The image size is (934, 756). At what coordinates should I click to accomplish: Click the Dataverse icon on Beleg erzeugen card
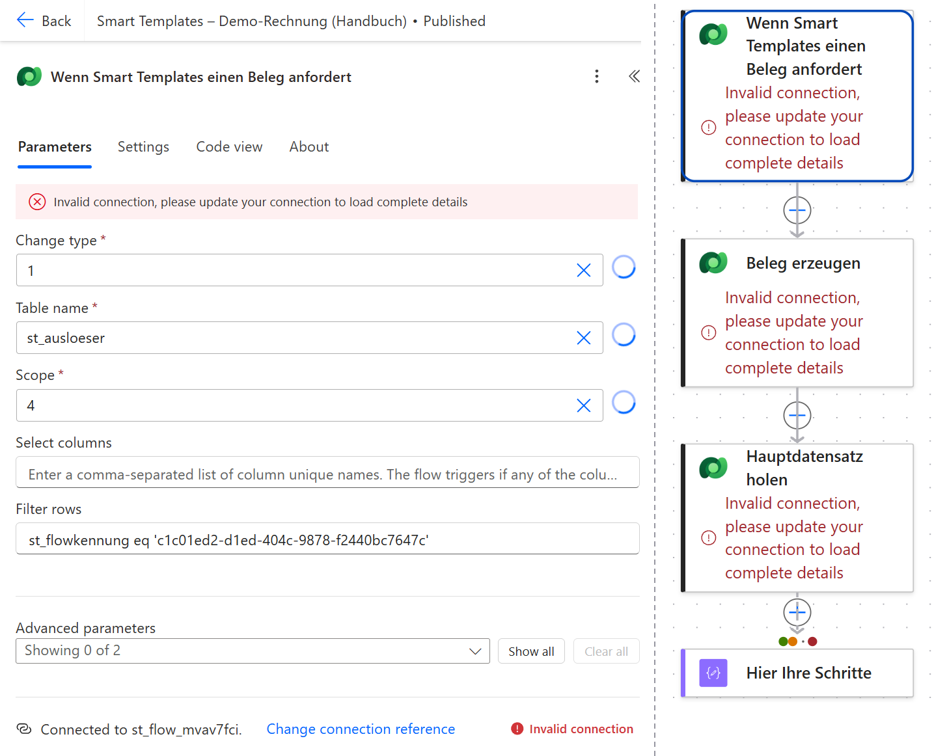tap(713, 263)
